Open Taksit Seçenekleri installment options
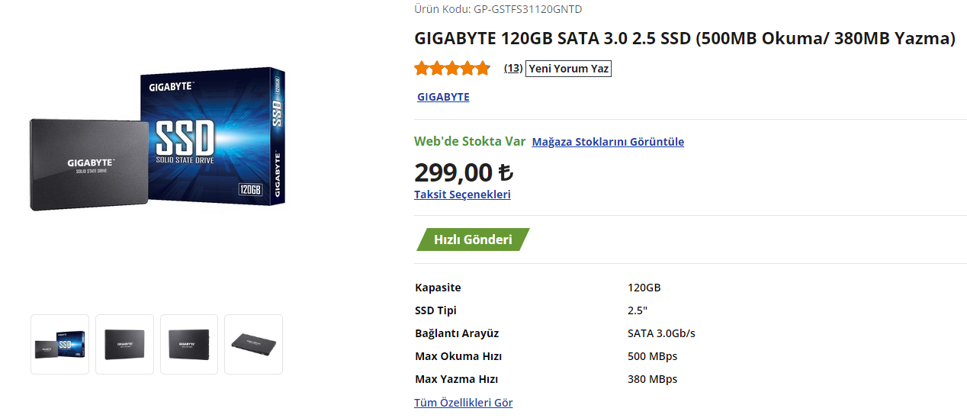This screenshot has height=418, width=967. coord(462,195)
